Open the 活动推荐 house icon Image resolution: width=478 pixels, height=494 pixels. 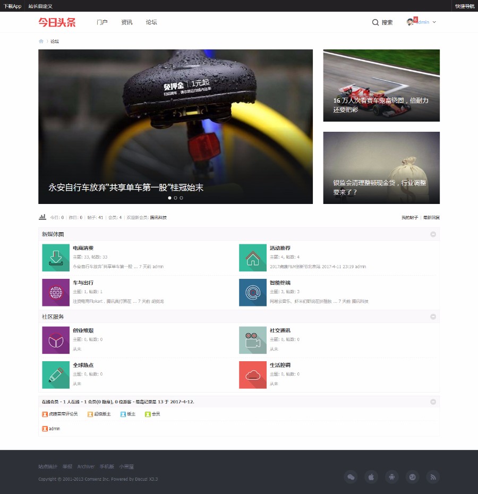(x=253, y=258)
